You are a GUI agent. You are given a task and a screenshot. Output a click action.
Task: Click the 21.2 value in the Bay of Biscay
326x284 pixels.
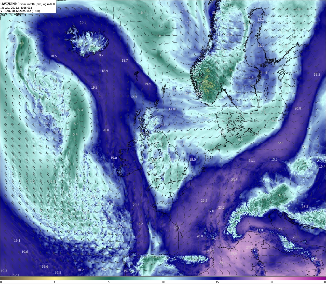pos(140,224)
